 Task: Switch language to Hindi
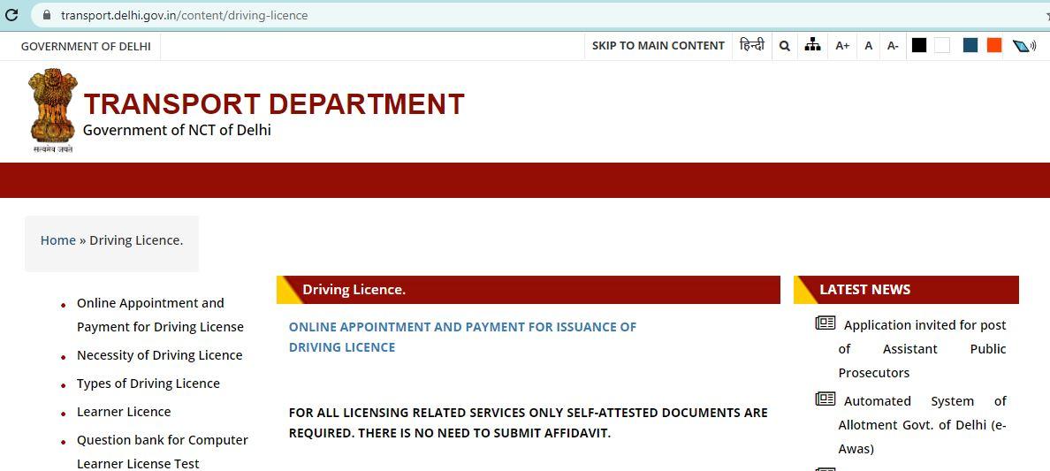tap(752, 45)
